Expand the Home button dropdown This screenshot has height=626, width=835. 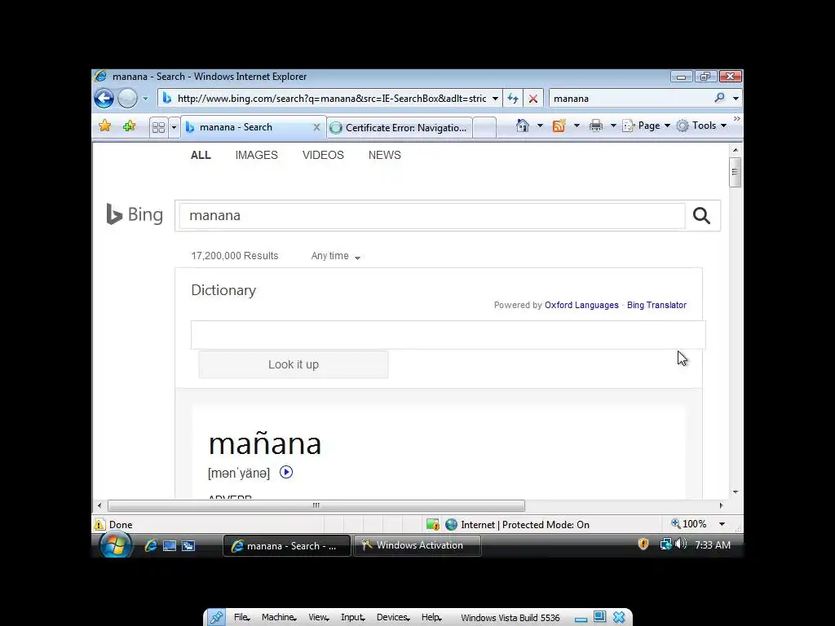540,126
